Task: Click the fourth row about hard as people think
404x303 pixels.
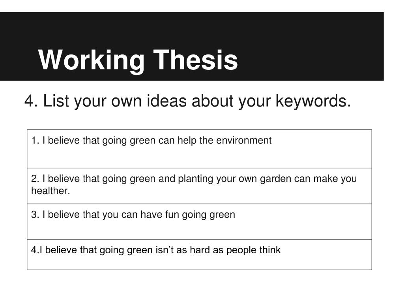Action: 199,254
